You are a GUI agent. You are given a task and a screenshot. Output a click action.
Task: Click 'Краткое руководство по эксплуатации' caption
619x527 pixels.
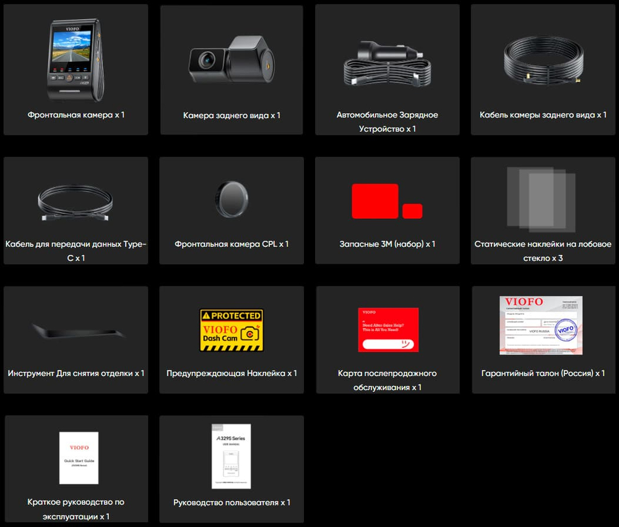pyautogui.click(x=76, y=509)
